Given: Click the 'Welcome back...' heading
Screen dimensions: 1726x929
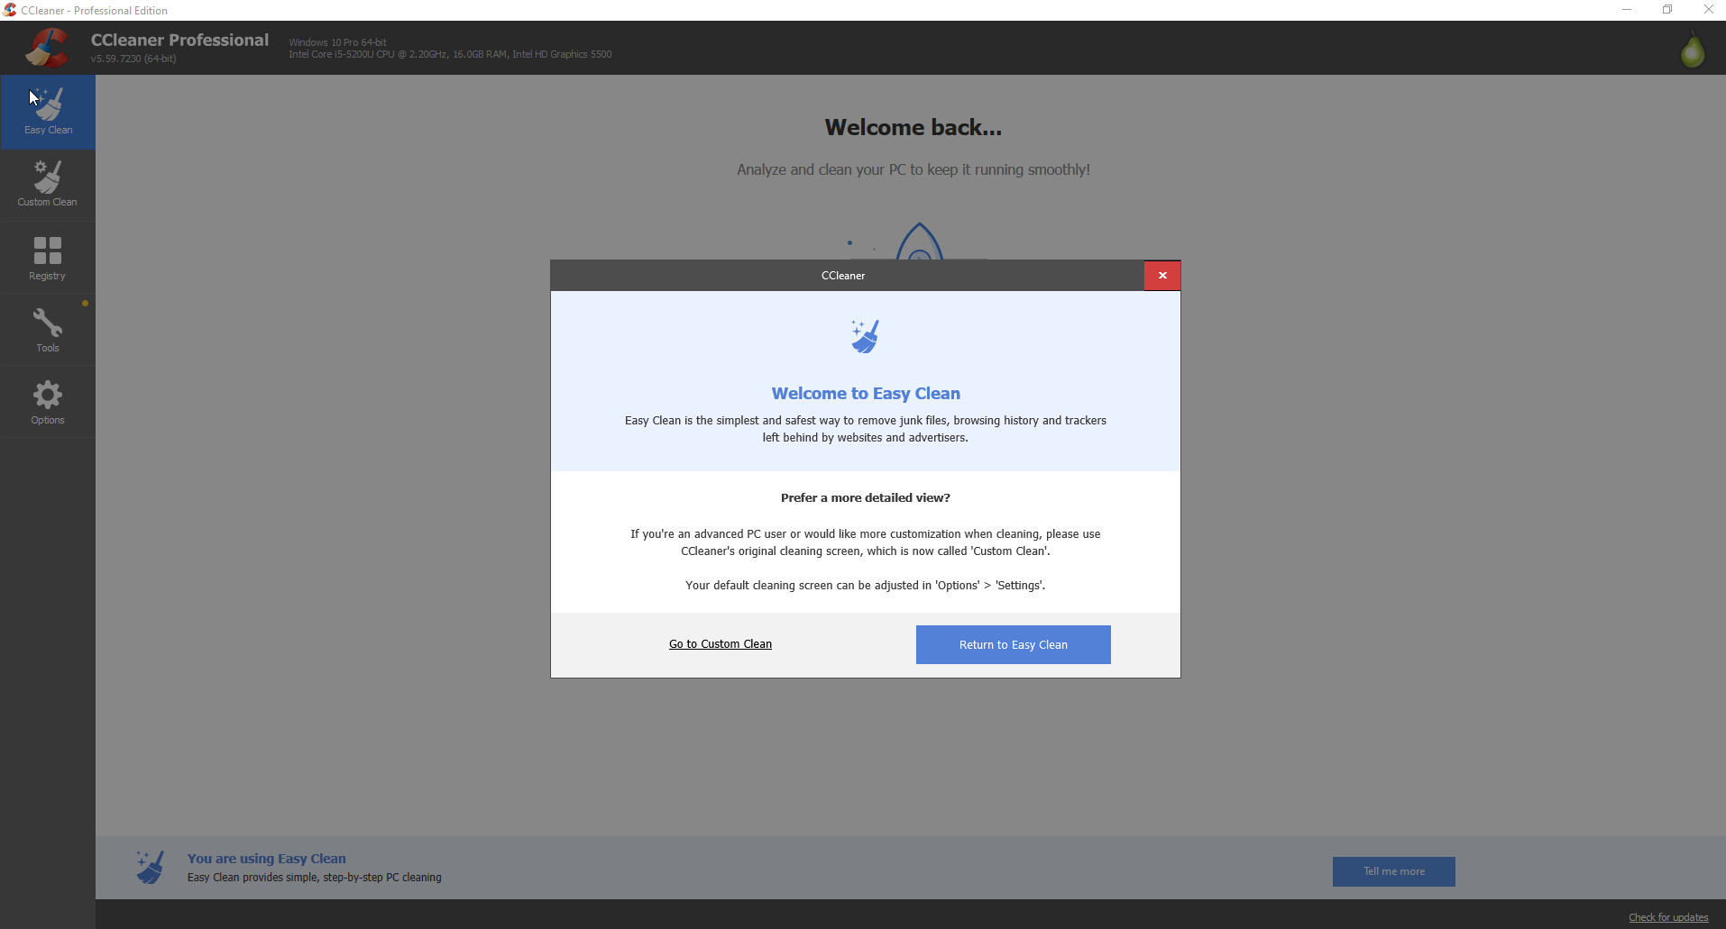Looking at the screenshot, I should (x=913, y=128).
